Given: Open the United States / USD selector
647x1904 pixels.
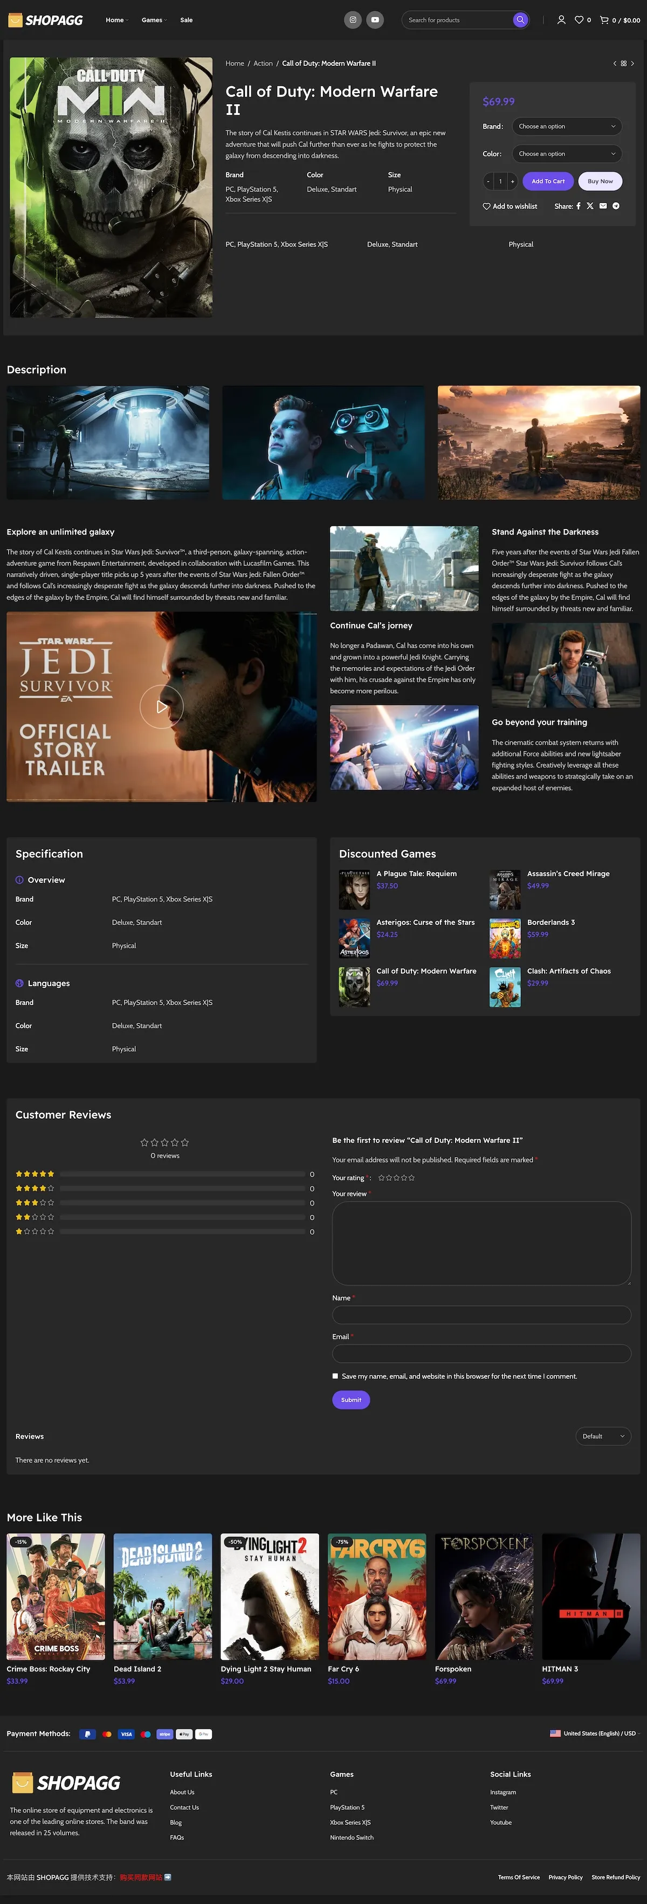Looking at the screenshot, I should (595, 1734).
